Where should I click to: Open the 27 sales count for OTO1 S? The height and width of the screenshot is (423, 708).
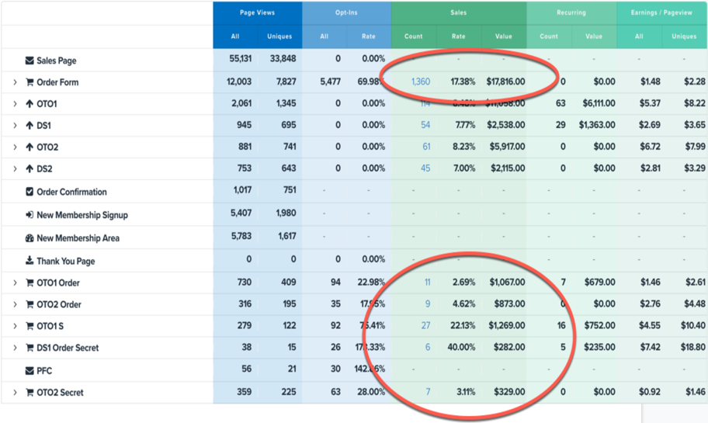click(x=425, y=326)
